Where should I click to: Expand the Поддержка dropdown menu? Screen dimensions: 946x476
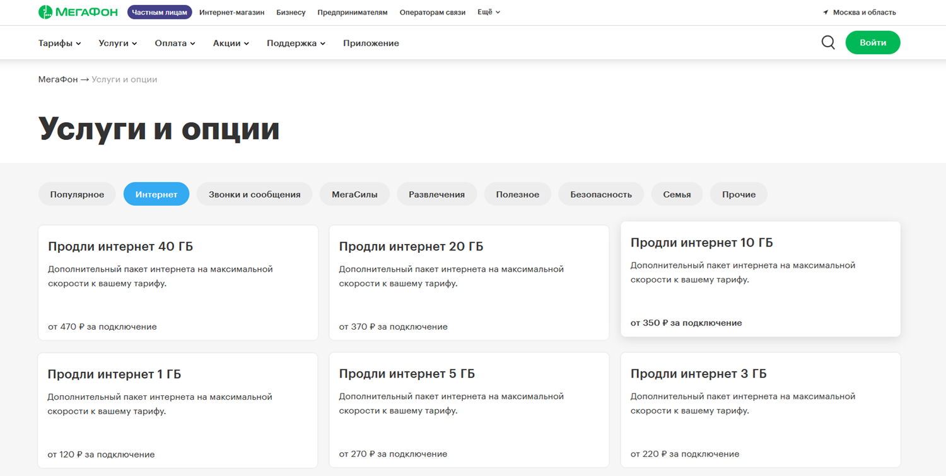(296, 43)
